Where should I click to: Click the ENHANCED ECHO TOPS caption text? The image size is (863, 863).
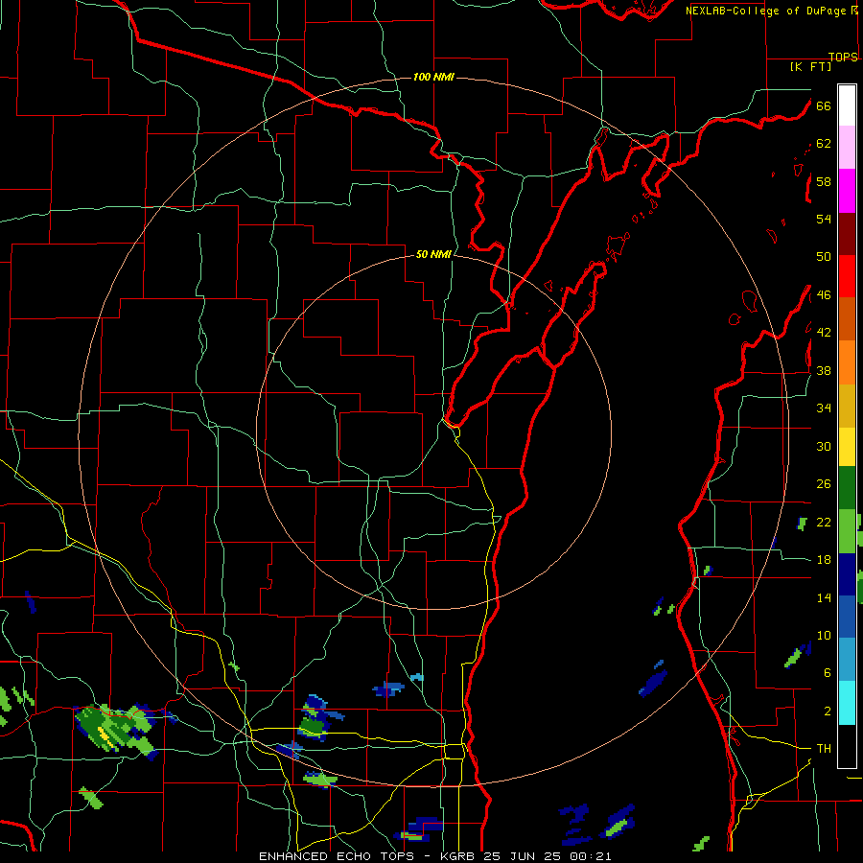[434, 856]
